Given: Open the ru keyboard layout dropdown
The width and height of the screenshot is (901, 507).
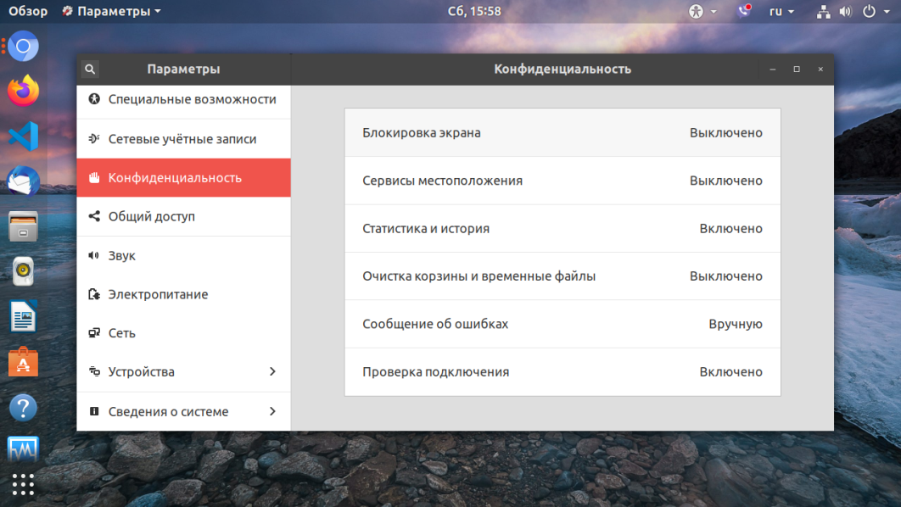Looking at the screenshot, I should click(x=781, y=12).
